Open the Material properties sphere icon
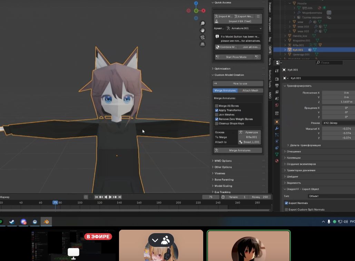This screenshot has height=261, width=355. tap(277, 161)
